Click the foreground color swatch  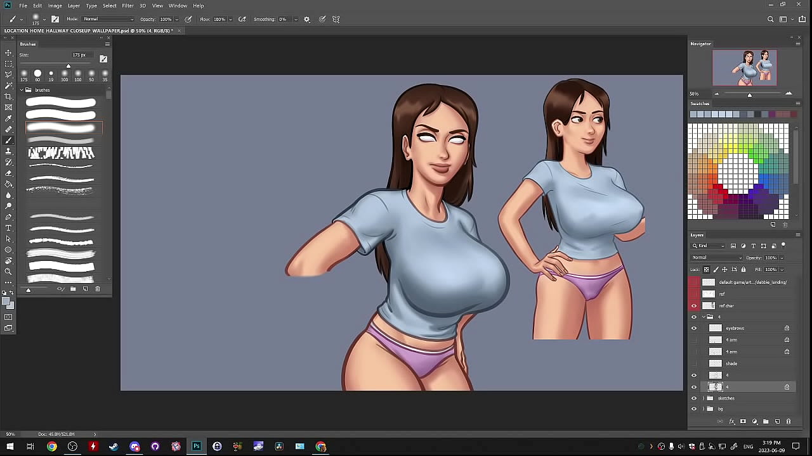click(6, 301)
